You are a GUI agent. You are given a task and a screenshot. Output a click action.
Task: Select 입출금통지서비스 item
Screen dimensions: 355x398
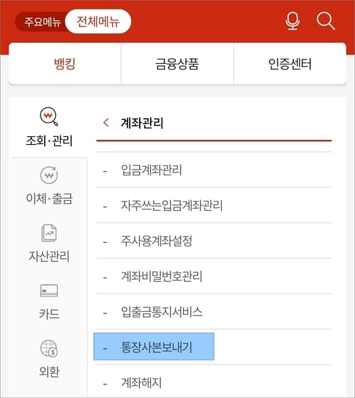(x=214, y=312)
